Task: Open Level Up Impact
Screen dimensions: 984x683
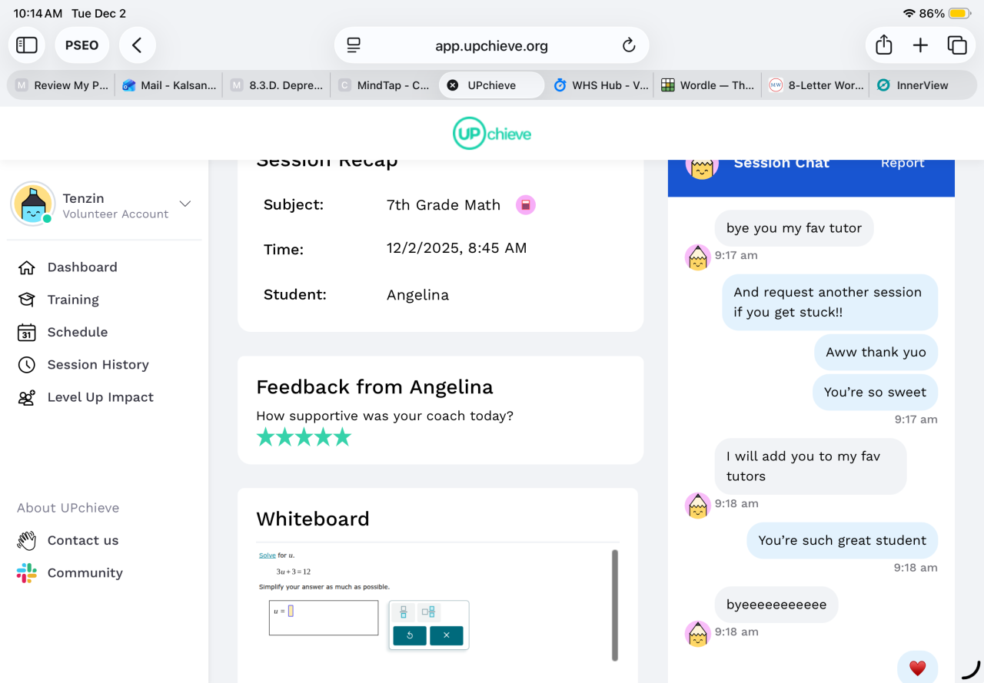Action: coord(101,397)
